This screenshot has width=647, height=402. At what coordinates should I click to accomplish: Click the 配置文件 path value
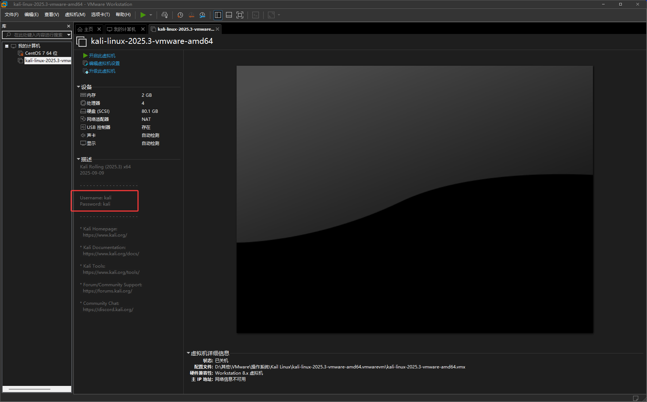click(x=340, y=367)
